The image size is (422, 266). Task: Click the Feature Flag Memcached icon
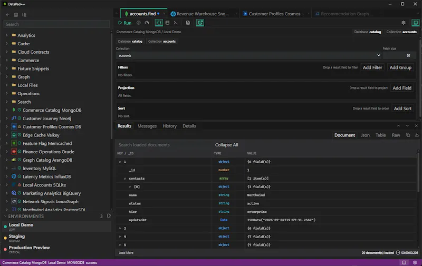pyautogui.click(x=14, y=143)
